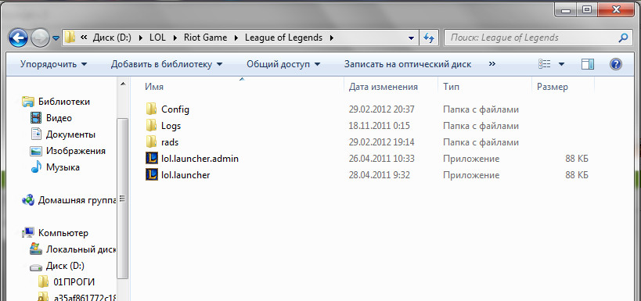Open Документы library
641x301 pixels.
[x=70, y=134]
